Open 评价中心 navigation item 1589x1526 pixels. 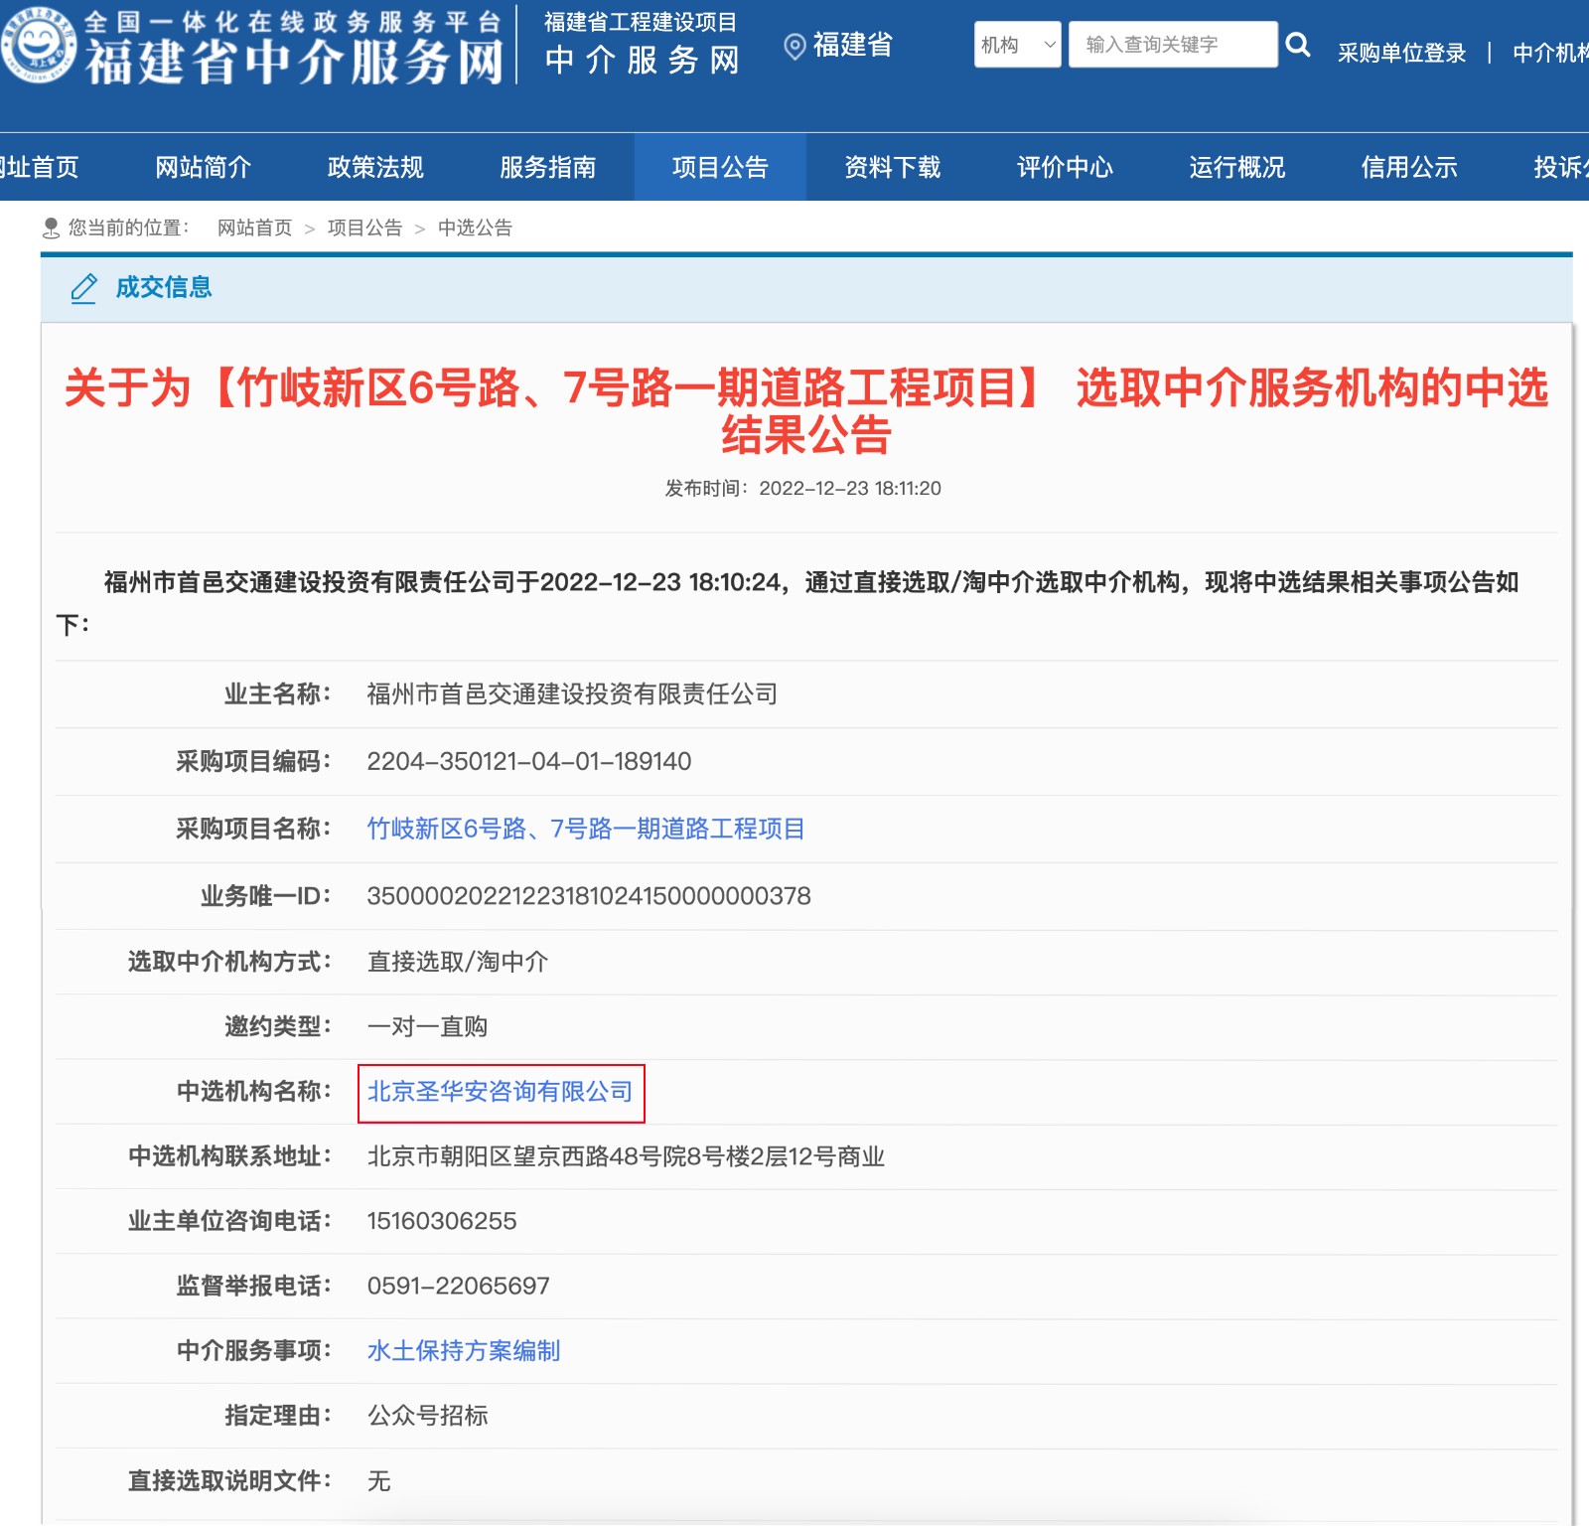point(1065,167)
